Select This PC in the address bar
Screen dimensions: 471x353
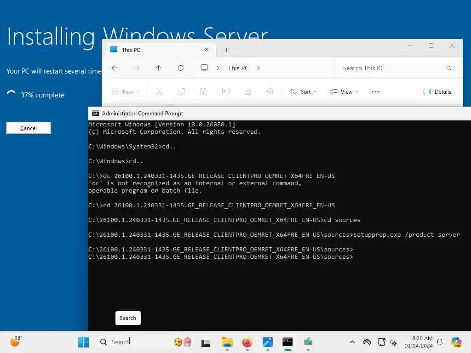coord(238,68)
